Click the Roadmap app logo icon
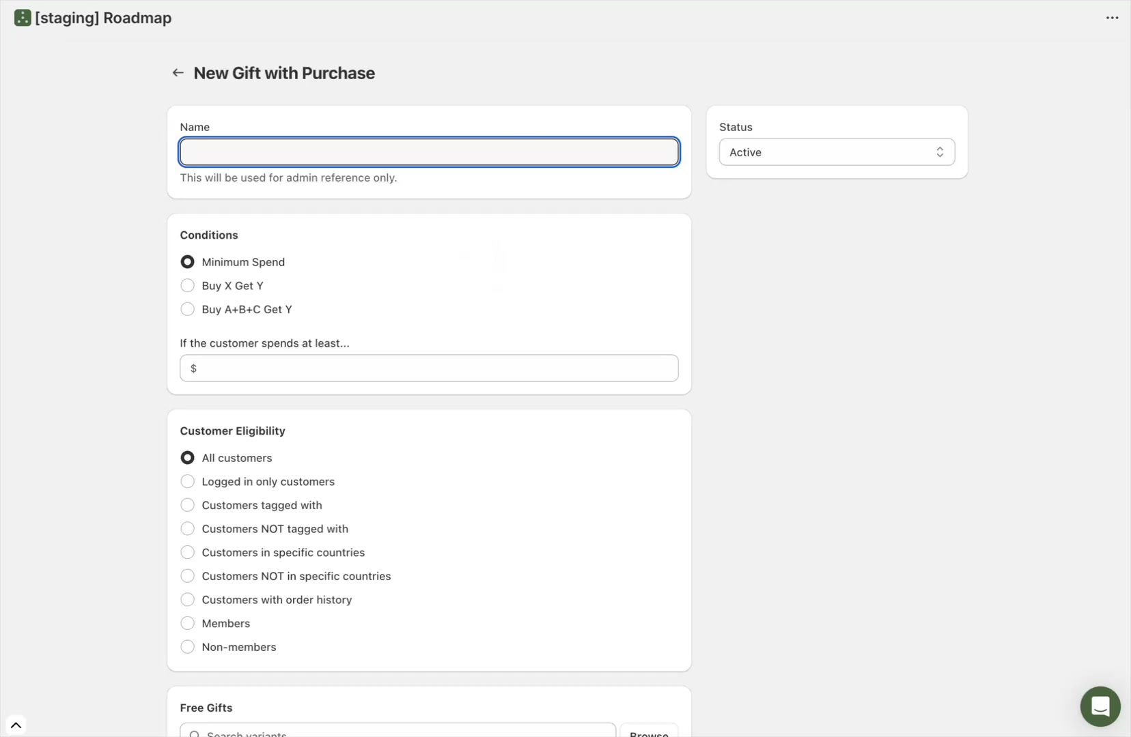Image resolution: width=1131 pixels, height=737 pixels. pos(22,18)
